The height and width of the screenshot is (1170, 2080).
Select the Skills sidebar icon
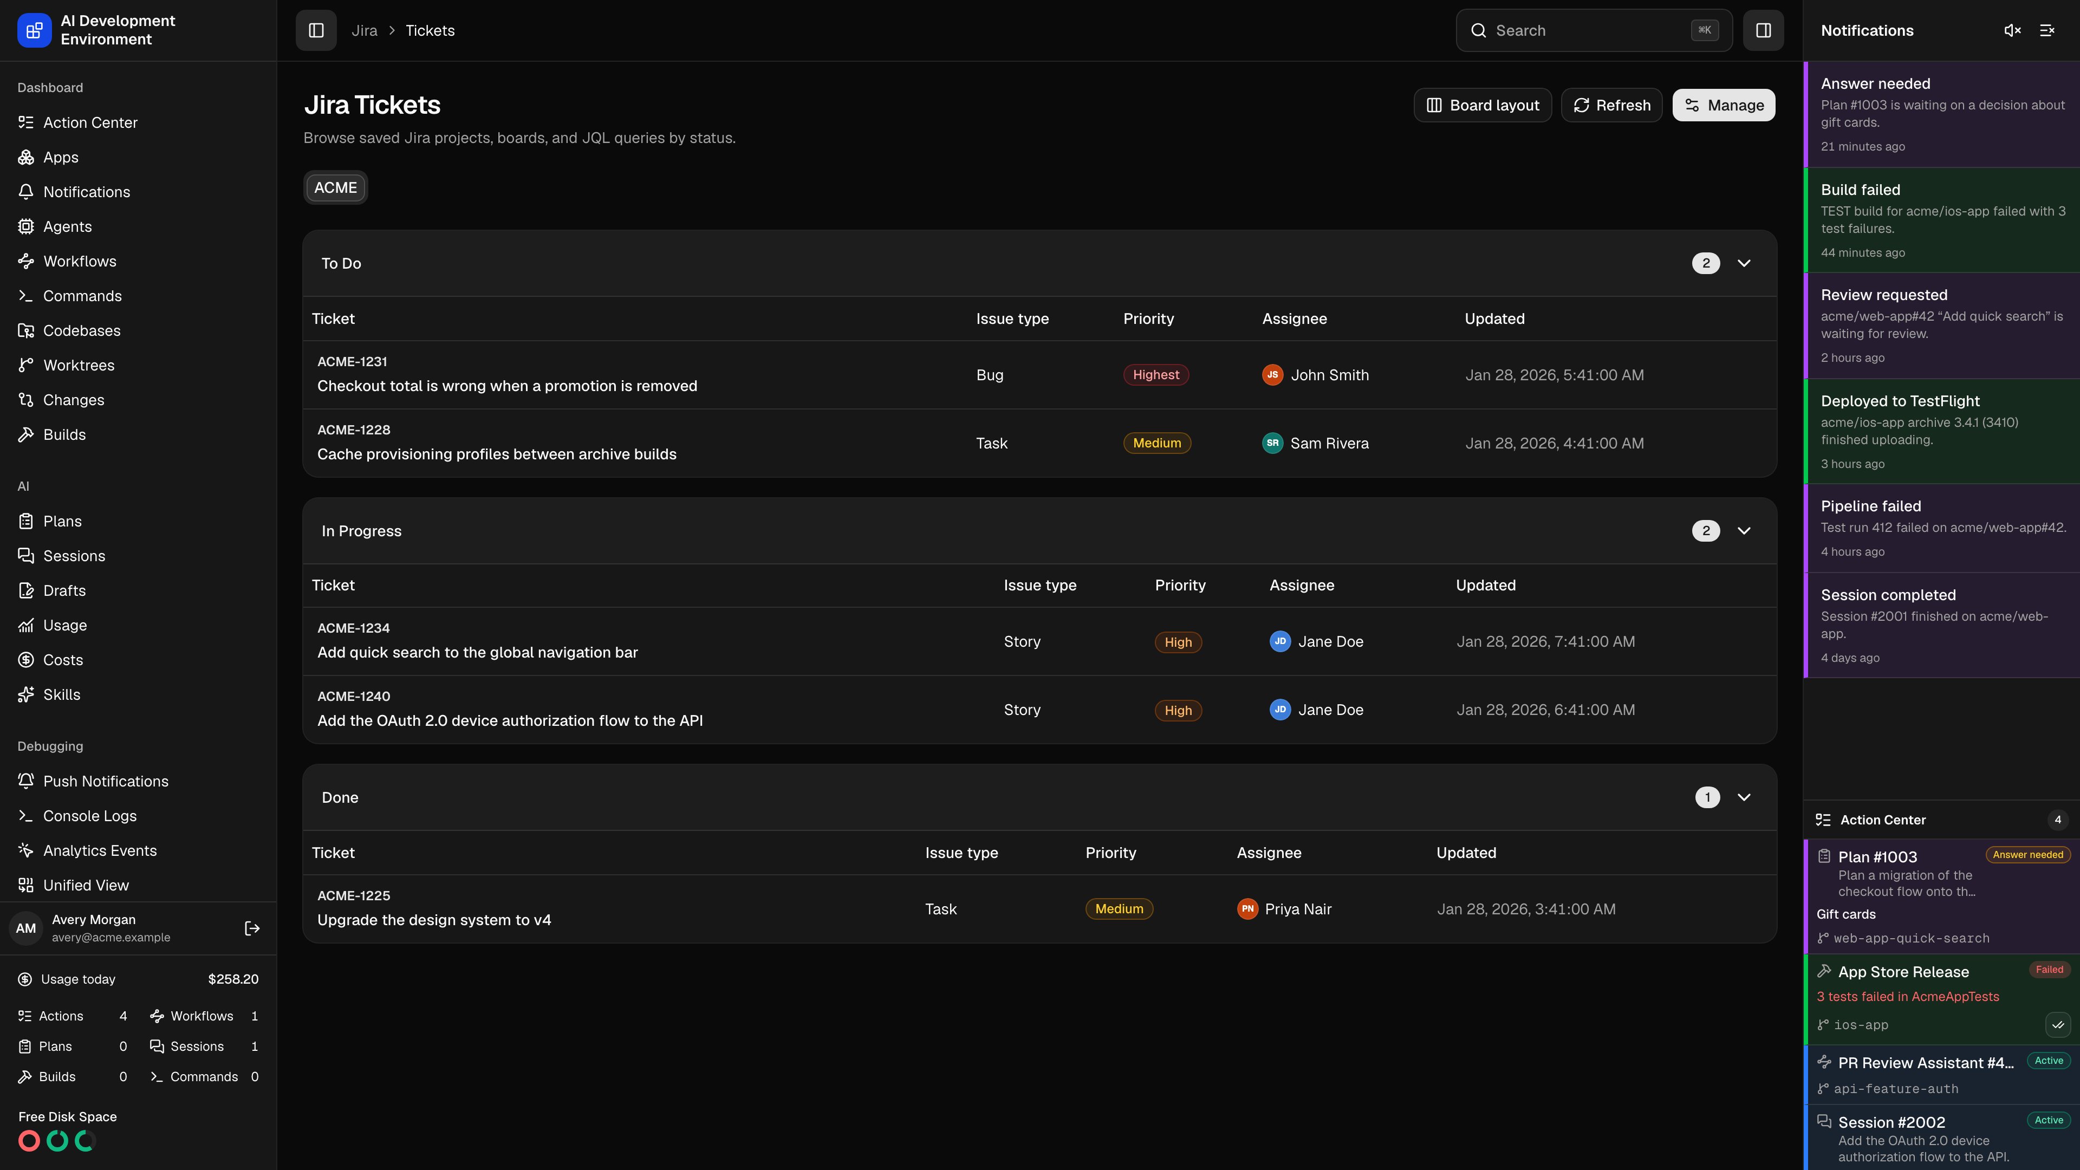tap(26, 695)
